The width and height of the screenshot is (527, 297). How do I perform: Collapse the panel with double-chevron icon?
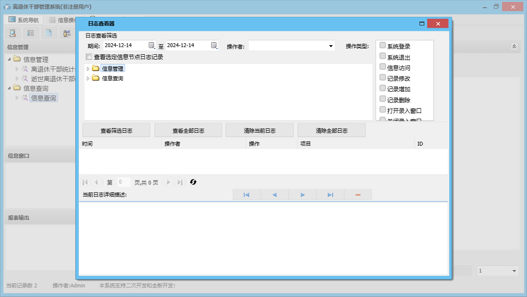click(514, 47)
